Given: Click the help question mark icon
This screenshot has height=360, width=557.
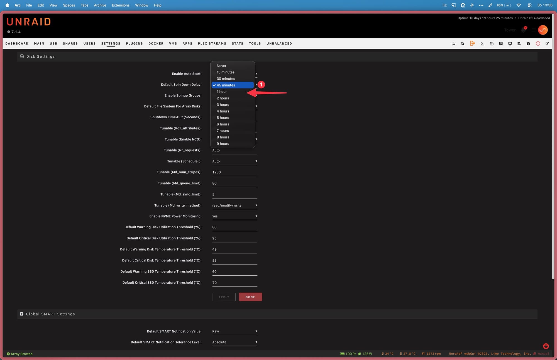Looking at the screenshot, I should pos(528,44).
